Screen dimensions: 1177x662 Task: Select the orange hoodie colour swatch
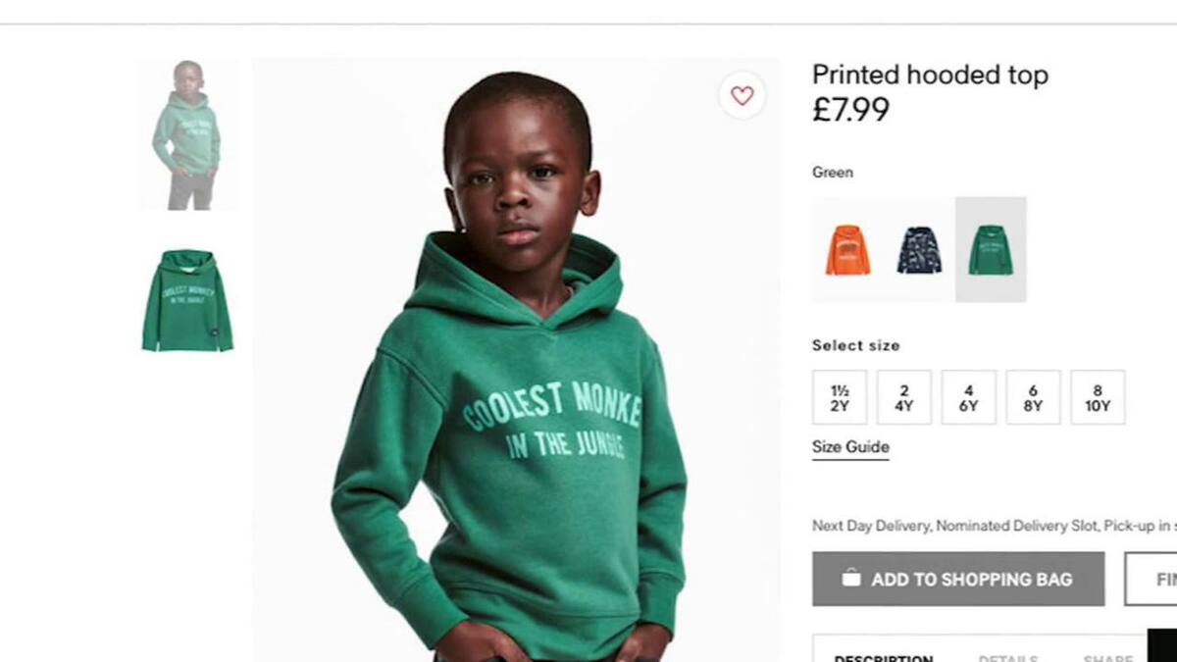pos(847,249)
